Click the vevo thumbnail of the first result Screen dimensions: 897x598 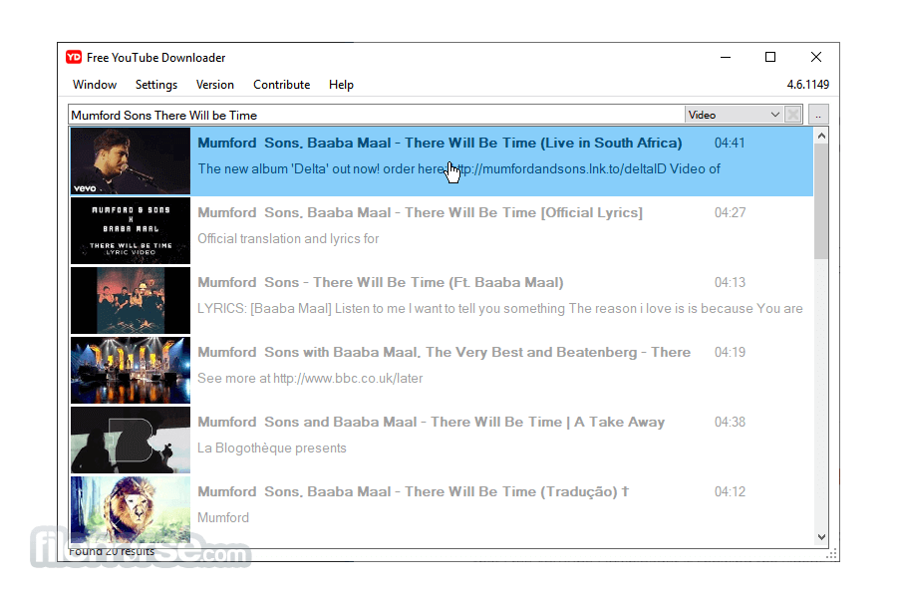(x=130, y=160)
